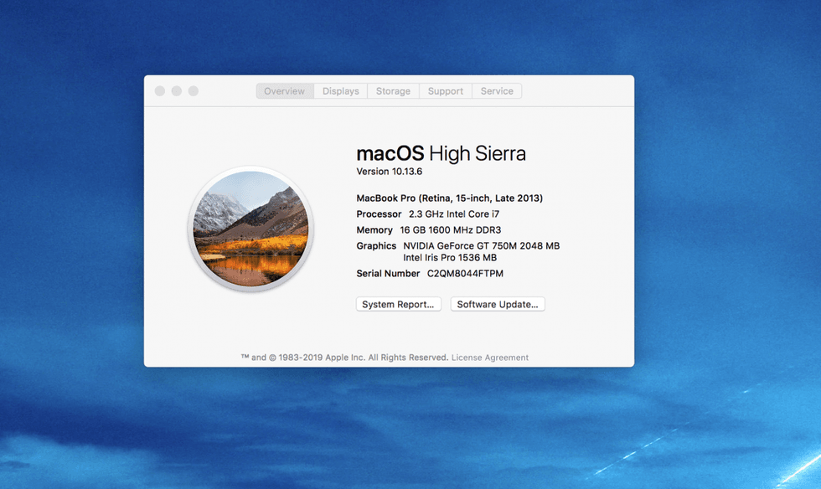Go to the Service tab
This screenshot has width=821, height=489.
[x=497, y=91]
